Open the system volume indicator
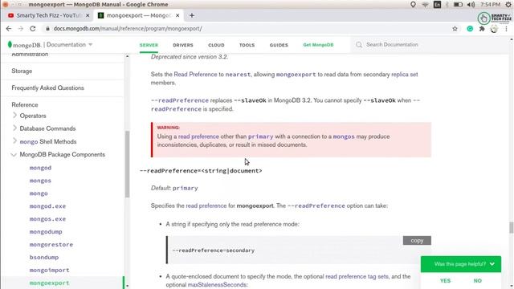This screenshot has height=289, width=514. tap(471, 5)
